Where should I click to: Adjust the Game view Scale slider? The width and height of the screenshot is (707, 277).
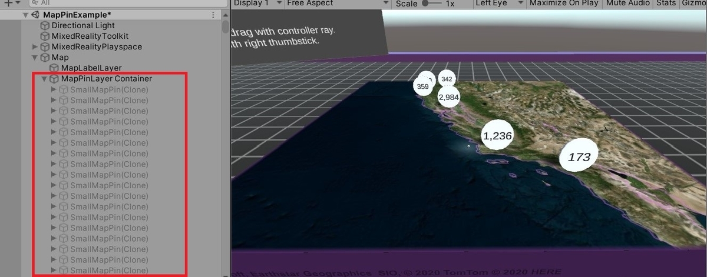(432, 3)
